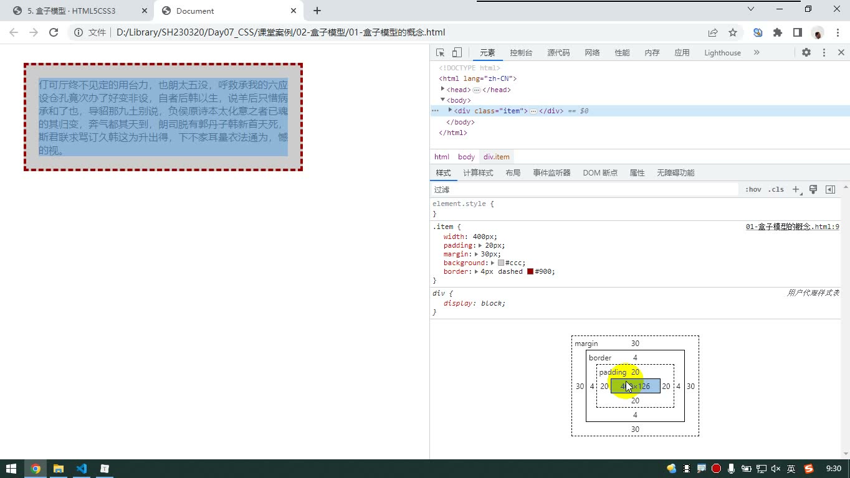The image size is (850, 478).
Task: Click the browser back arrow
Action: coord(15,32)
